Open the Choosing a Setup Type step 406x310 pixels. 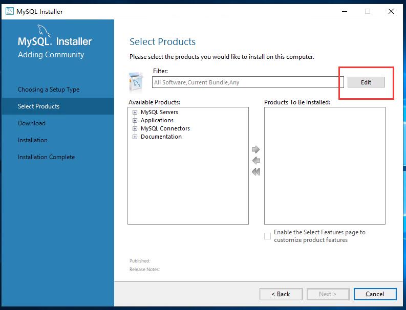tap(49, 90)
